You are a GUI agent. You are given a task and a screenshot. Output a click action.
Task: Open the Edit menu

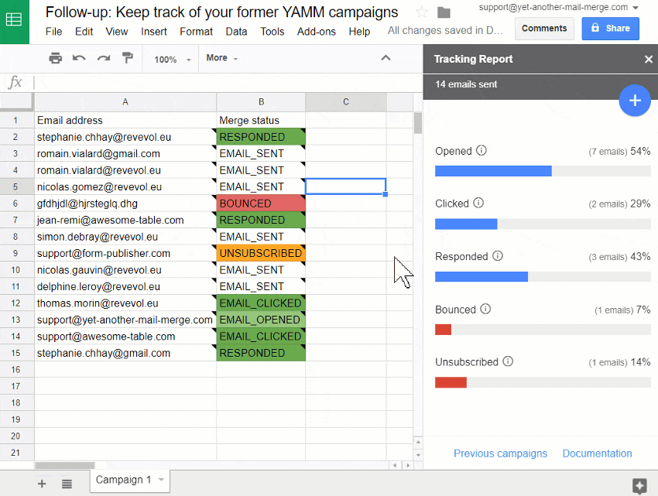click(x=84, y=32)
